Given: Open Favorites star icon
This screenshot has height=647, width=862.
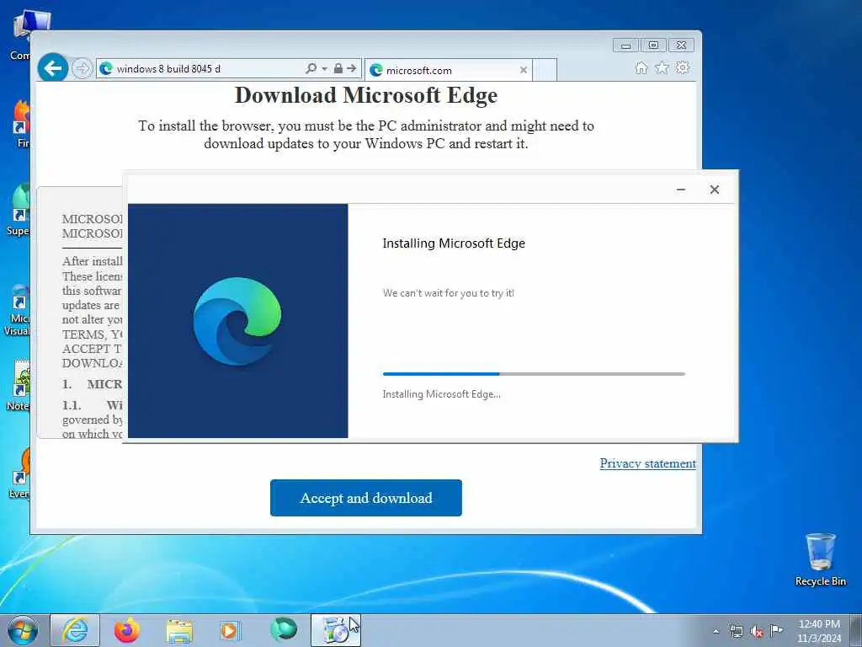Looking at the screenshot, I should pyautogui.click(x=662, y=67).
